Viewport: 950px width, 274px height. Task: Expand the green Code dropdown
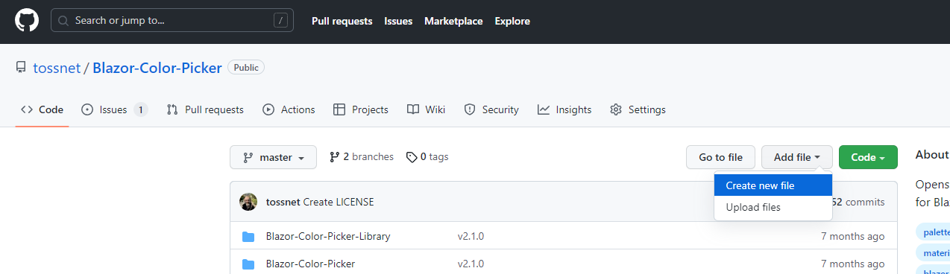(868, 157)
